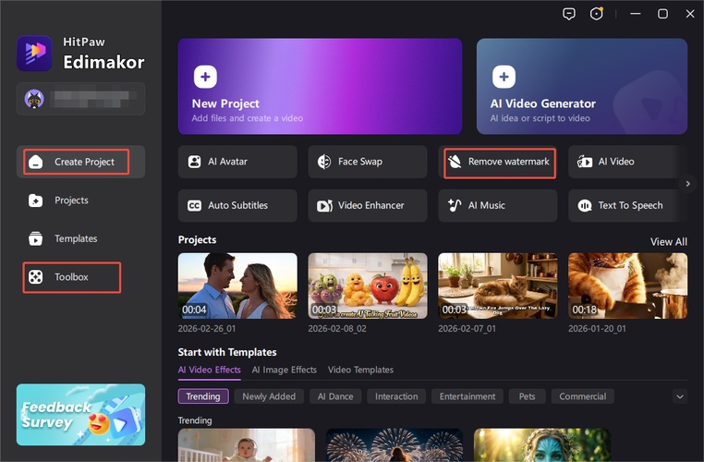Open the Video Enhancer tool

pos(368,205)
